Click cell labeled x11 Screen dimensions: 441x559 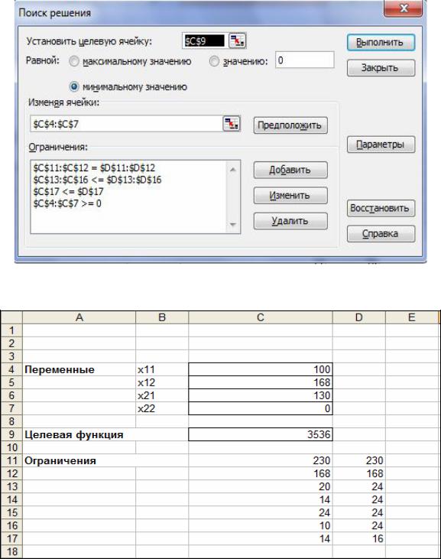click(x=162, y=369)
